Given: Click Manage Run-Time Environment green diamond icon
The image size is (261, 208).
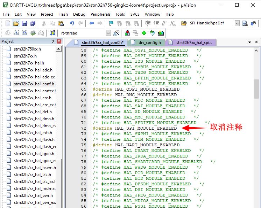Looking at the screenshot, I should (x=144, y=33).
